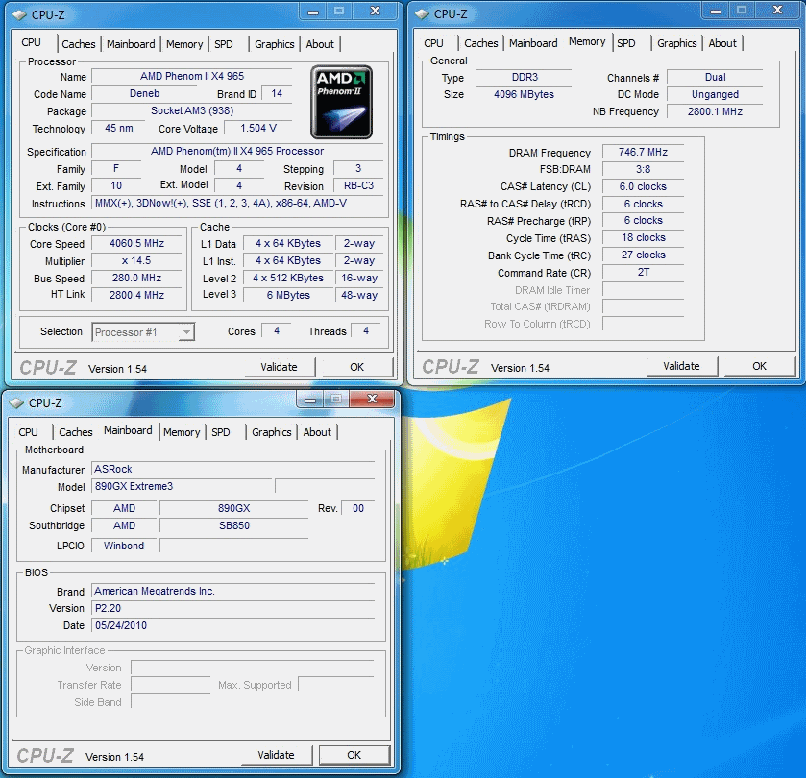Click the CPU-Z title icon in the CPU window
The image size is (806, 778).
tap(17, 13)
